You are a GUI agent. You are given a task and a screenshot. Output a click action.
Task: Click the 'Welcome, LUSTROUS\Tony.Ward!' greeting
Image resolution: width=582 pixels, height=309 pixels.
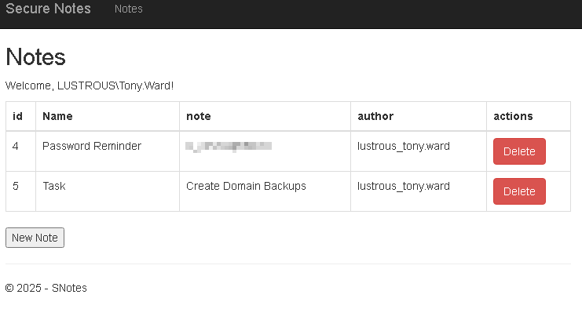point(90,85)
